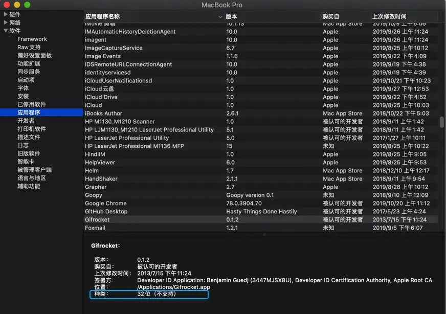The image size is (446, 314).
Task: Select the iCloud Drive row
Action: [260, 97]
